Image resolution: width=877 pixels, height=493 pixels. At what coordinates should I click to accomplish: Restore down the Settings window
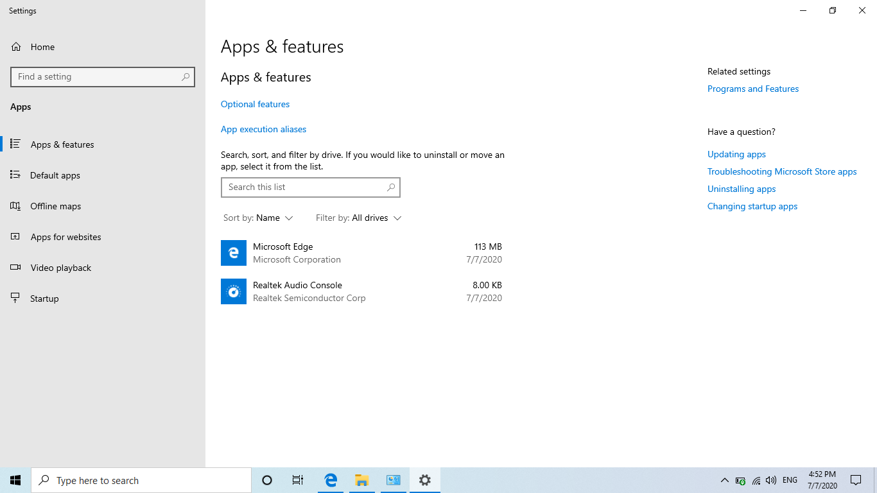click(x=833, y=10)
